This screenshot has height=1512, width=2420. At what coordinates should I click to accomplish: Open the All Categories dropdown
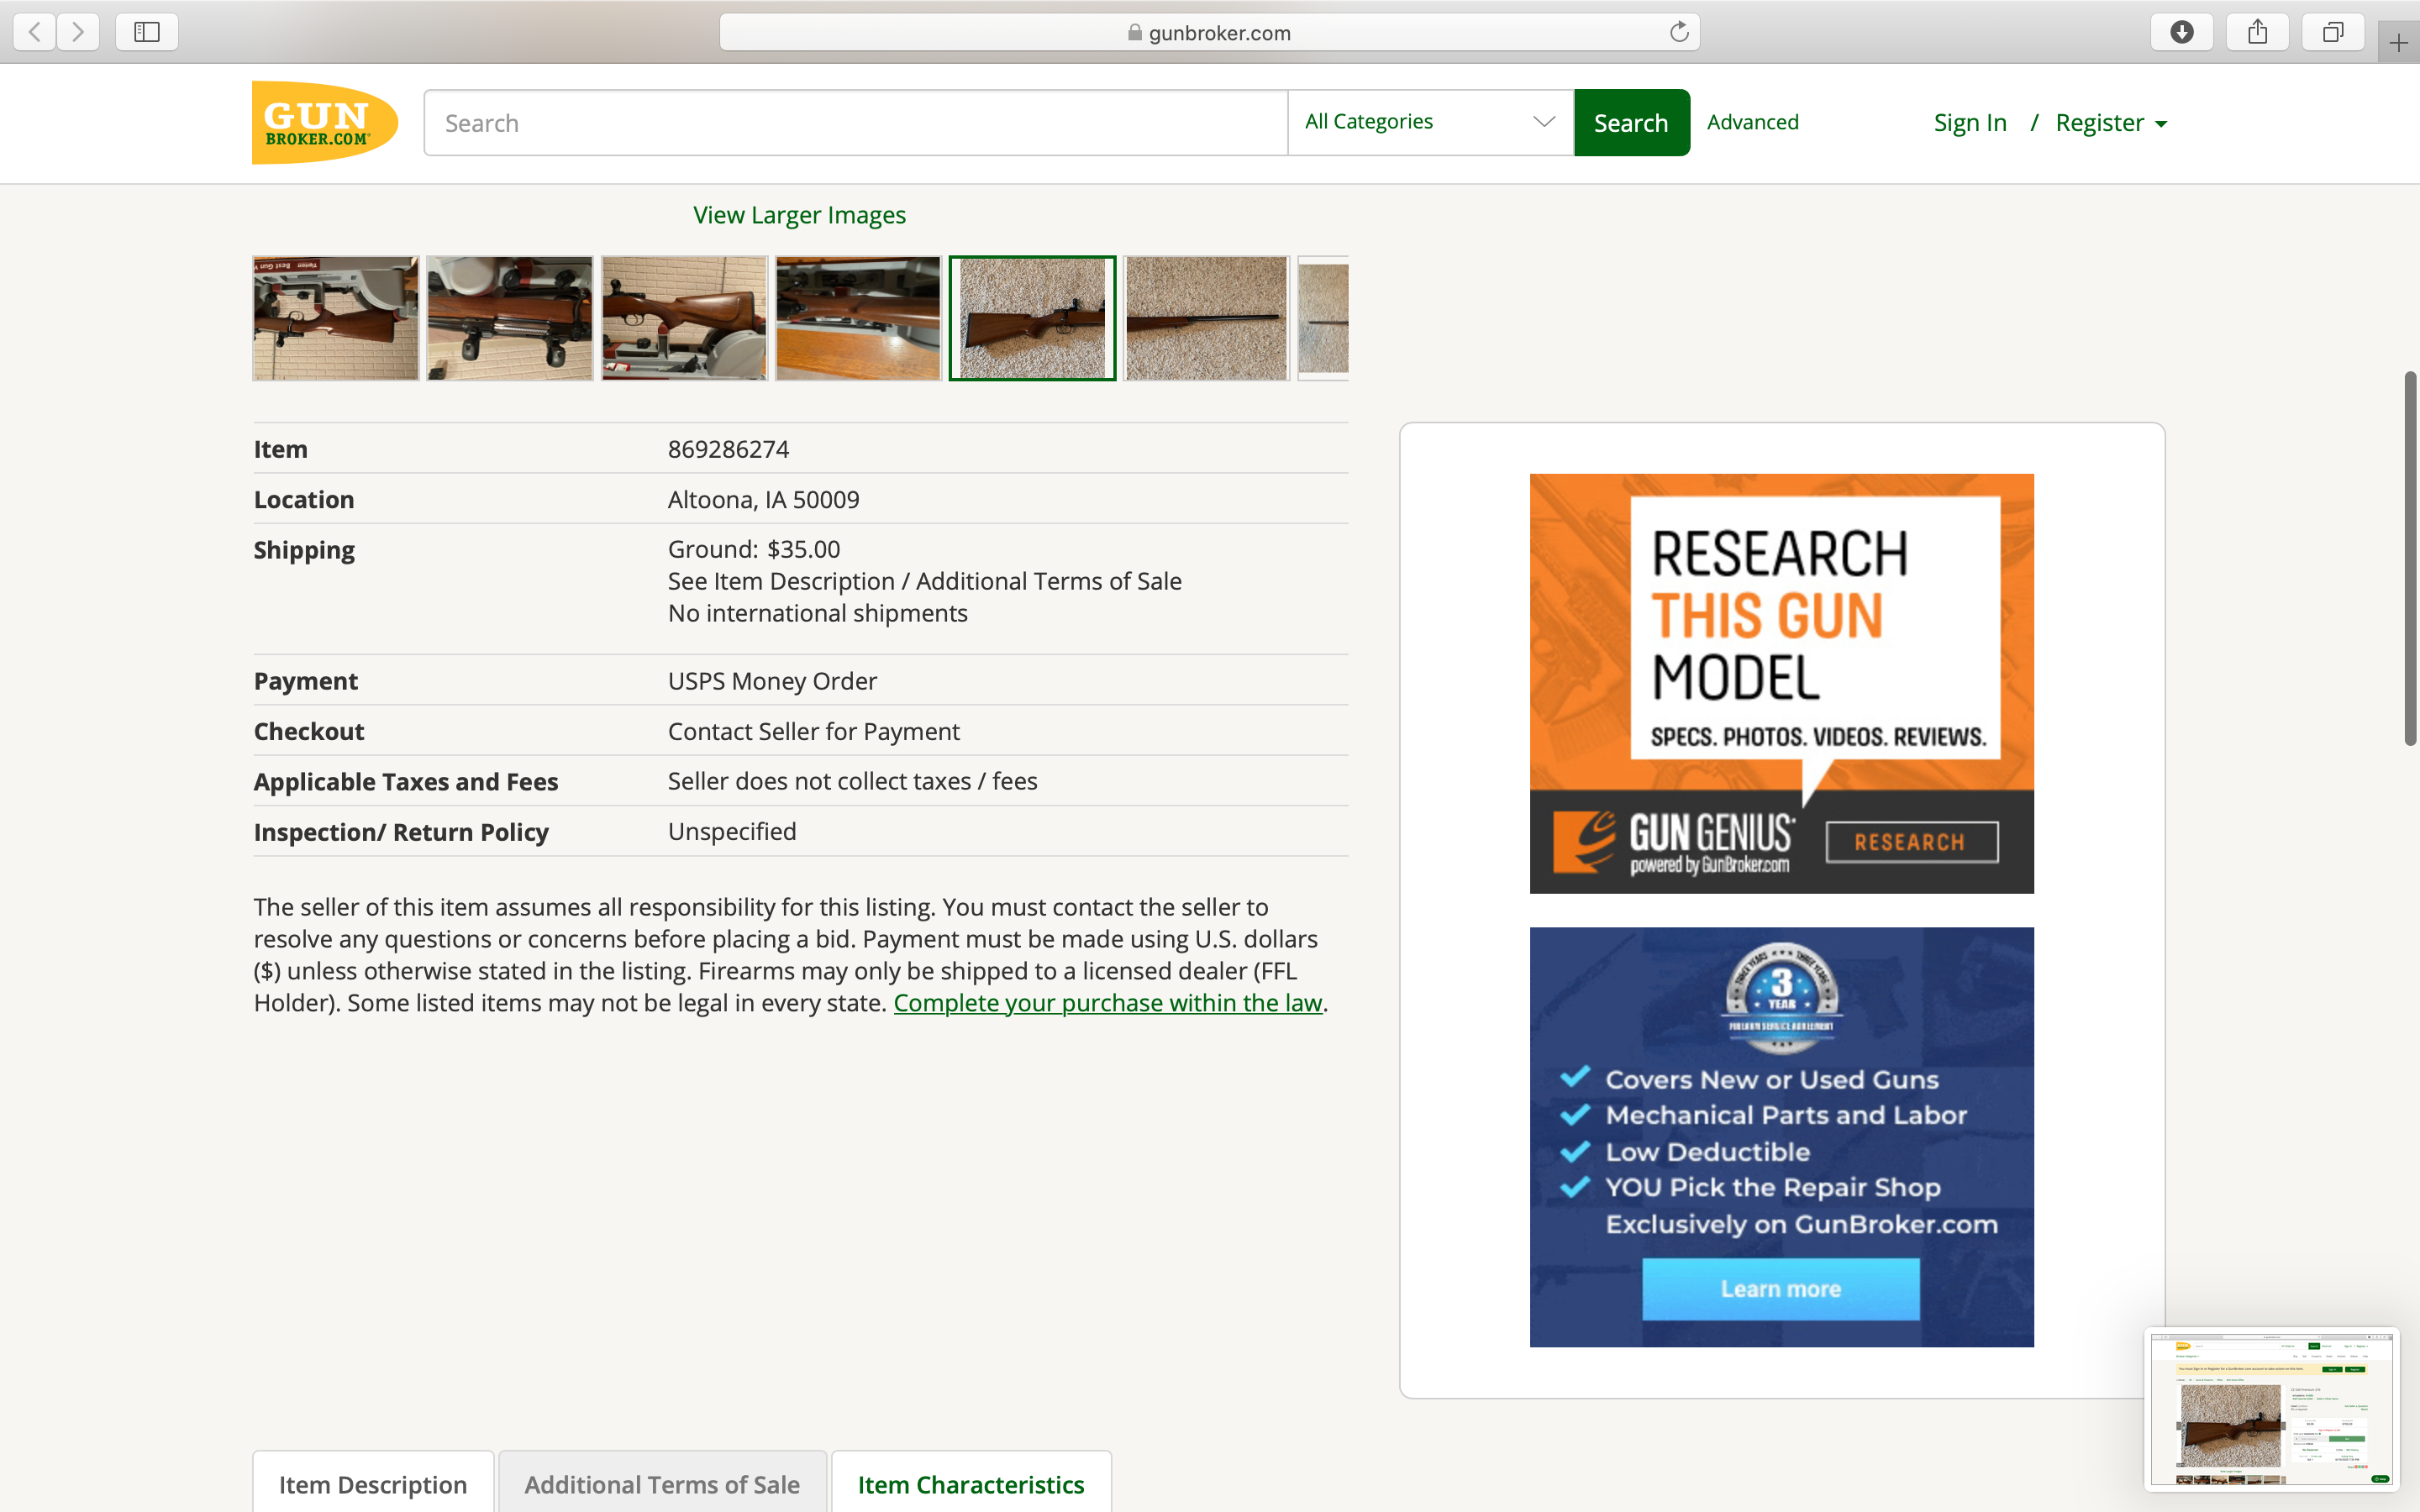tap(1430, 122)
